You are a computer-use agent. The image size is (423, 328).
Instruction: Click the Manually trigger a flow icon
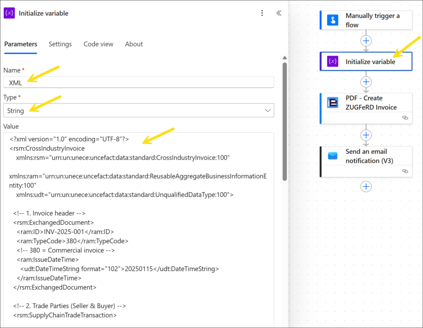(333, 20)
